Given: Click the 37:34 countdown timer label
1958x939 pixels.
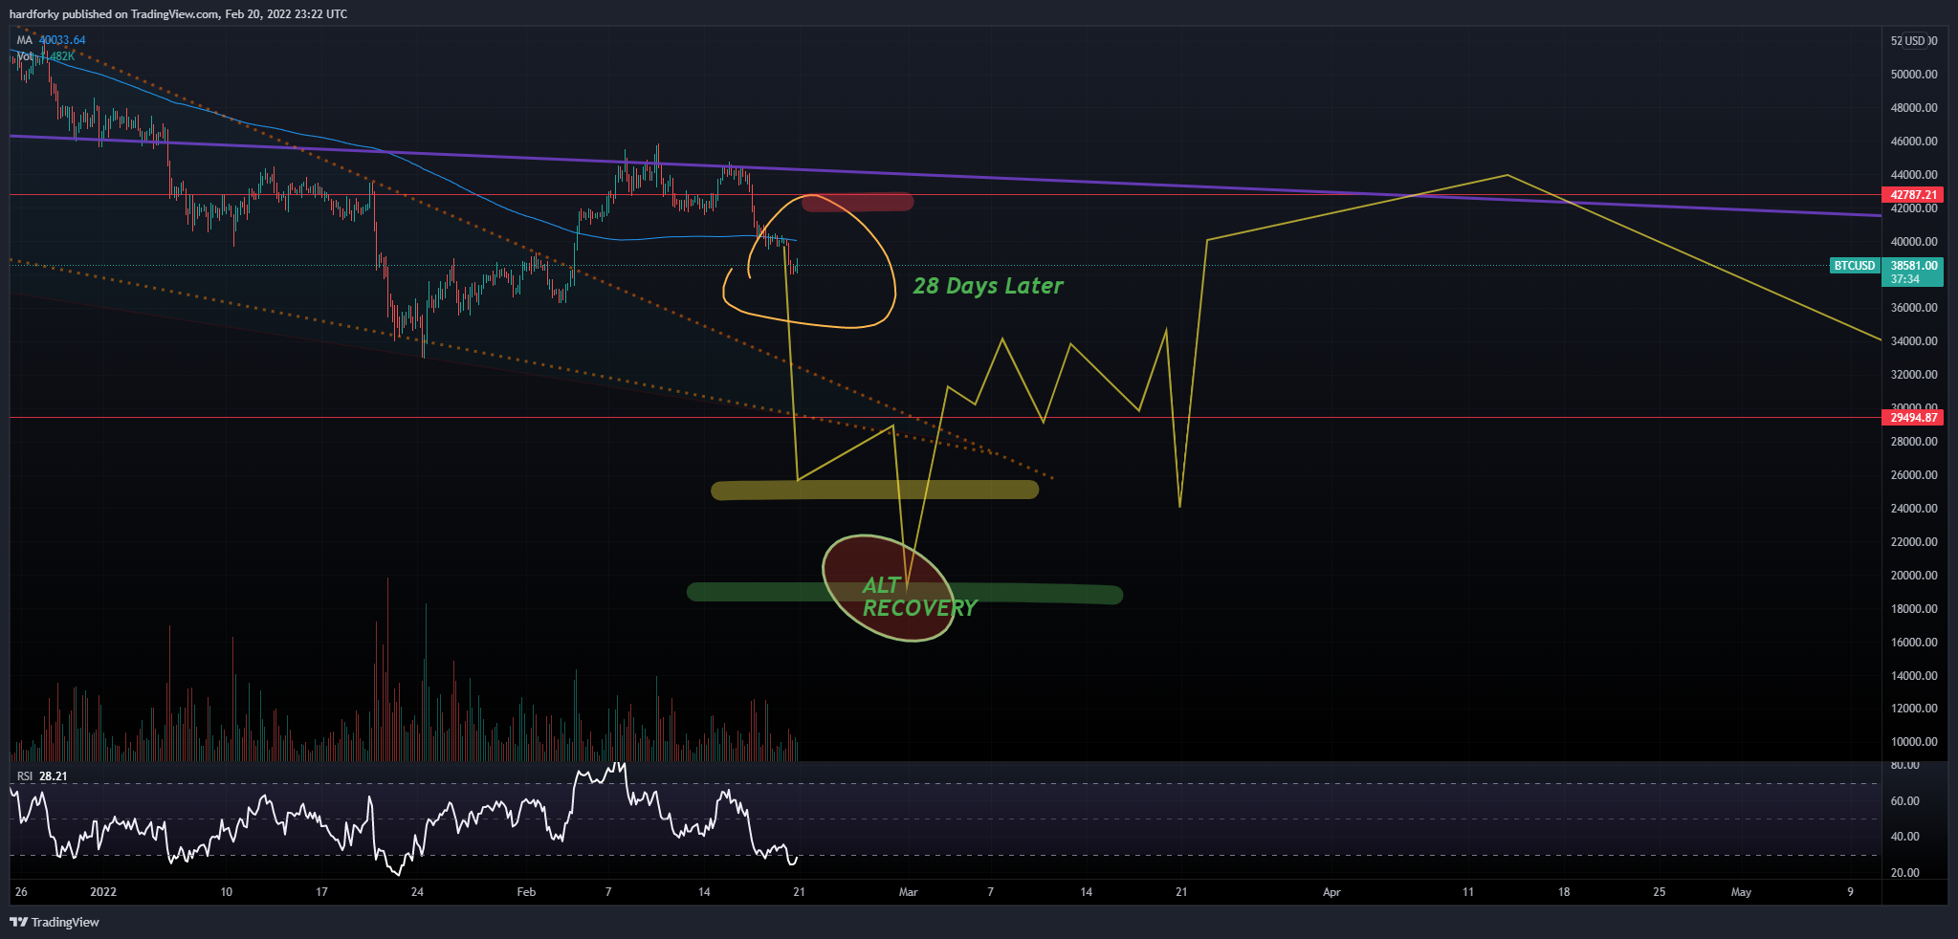Looking at the screenshot, I should [x=1905, y=279].
